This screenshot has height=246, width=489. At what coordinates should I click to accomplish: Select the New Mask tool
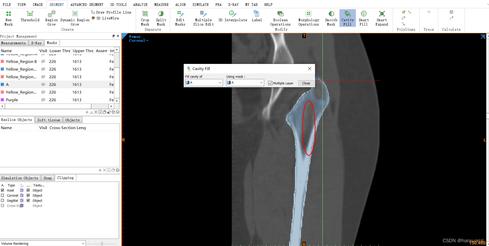(9, 18)
